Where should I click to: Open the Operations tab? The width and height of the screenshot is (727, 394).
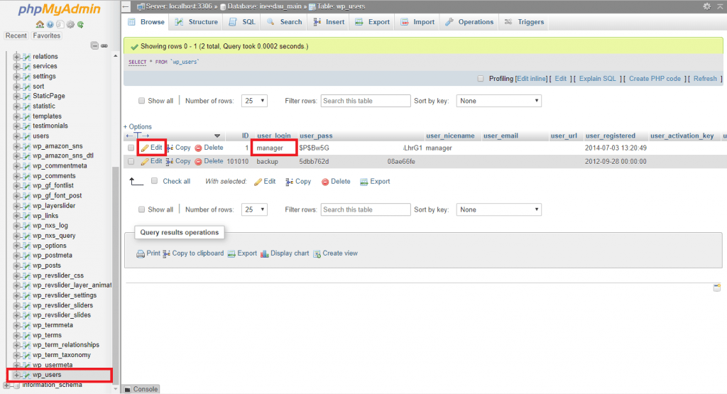click(469, 22)
